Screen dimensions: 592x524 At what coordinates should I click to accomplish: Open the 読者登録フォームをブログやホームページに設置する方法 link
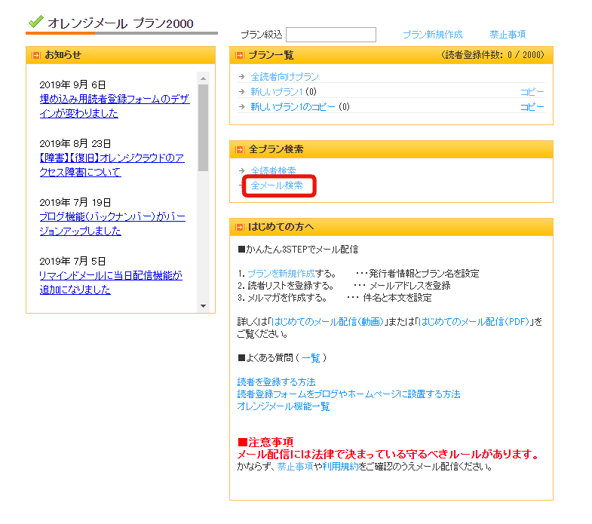(349, 394)
